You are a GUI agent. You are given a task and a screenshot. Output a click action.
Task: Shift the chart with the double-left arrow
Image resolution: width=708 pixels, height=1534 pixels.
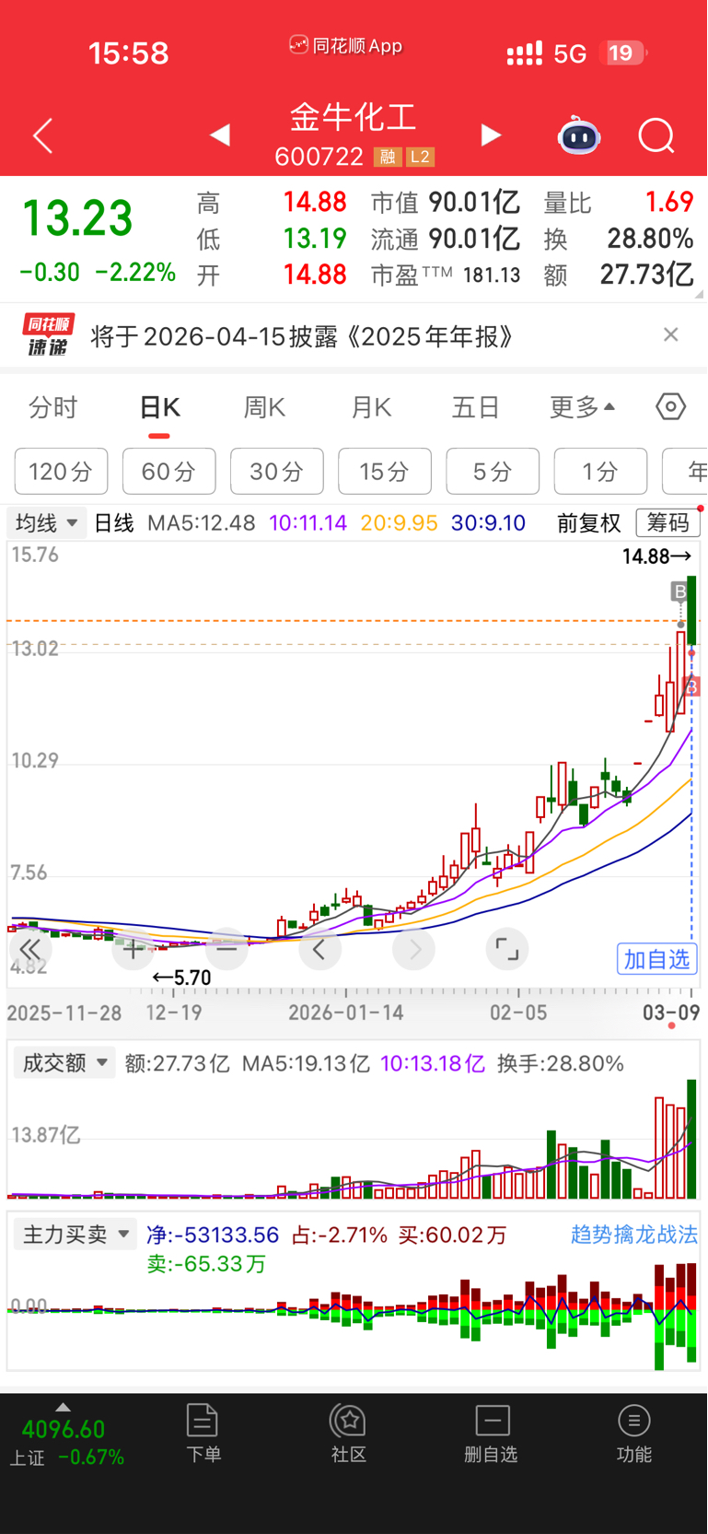[x=29, y=949]
